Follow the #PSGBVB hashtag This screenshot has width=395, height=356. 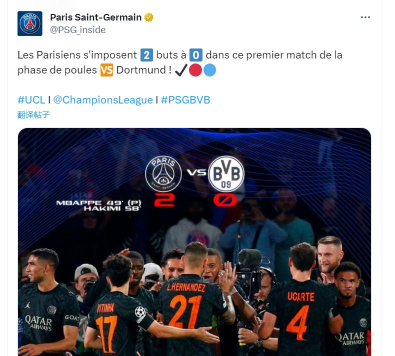tap(185, 100)
